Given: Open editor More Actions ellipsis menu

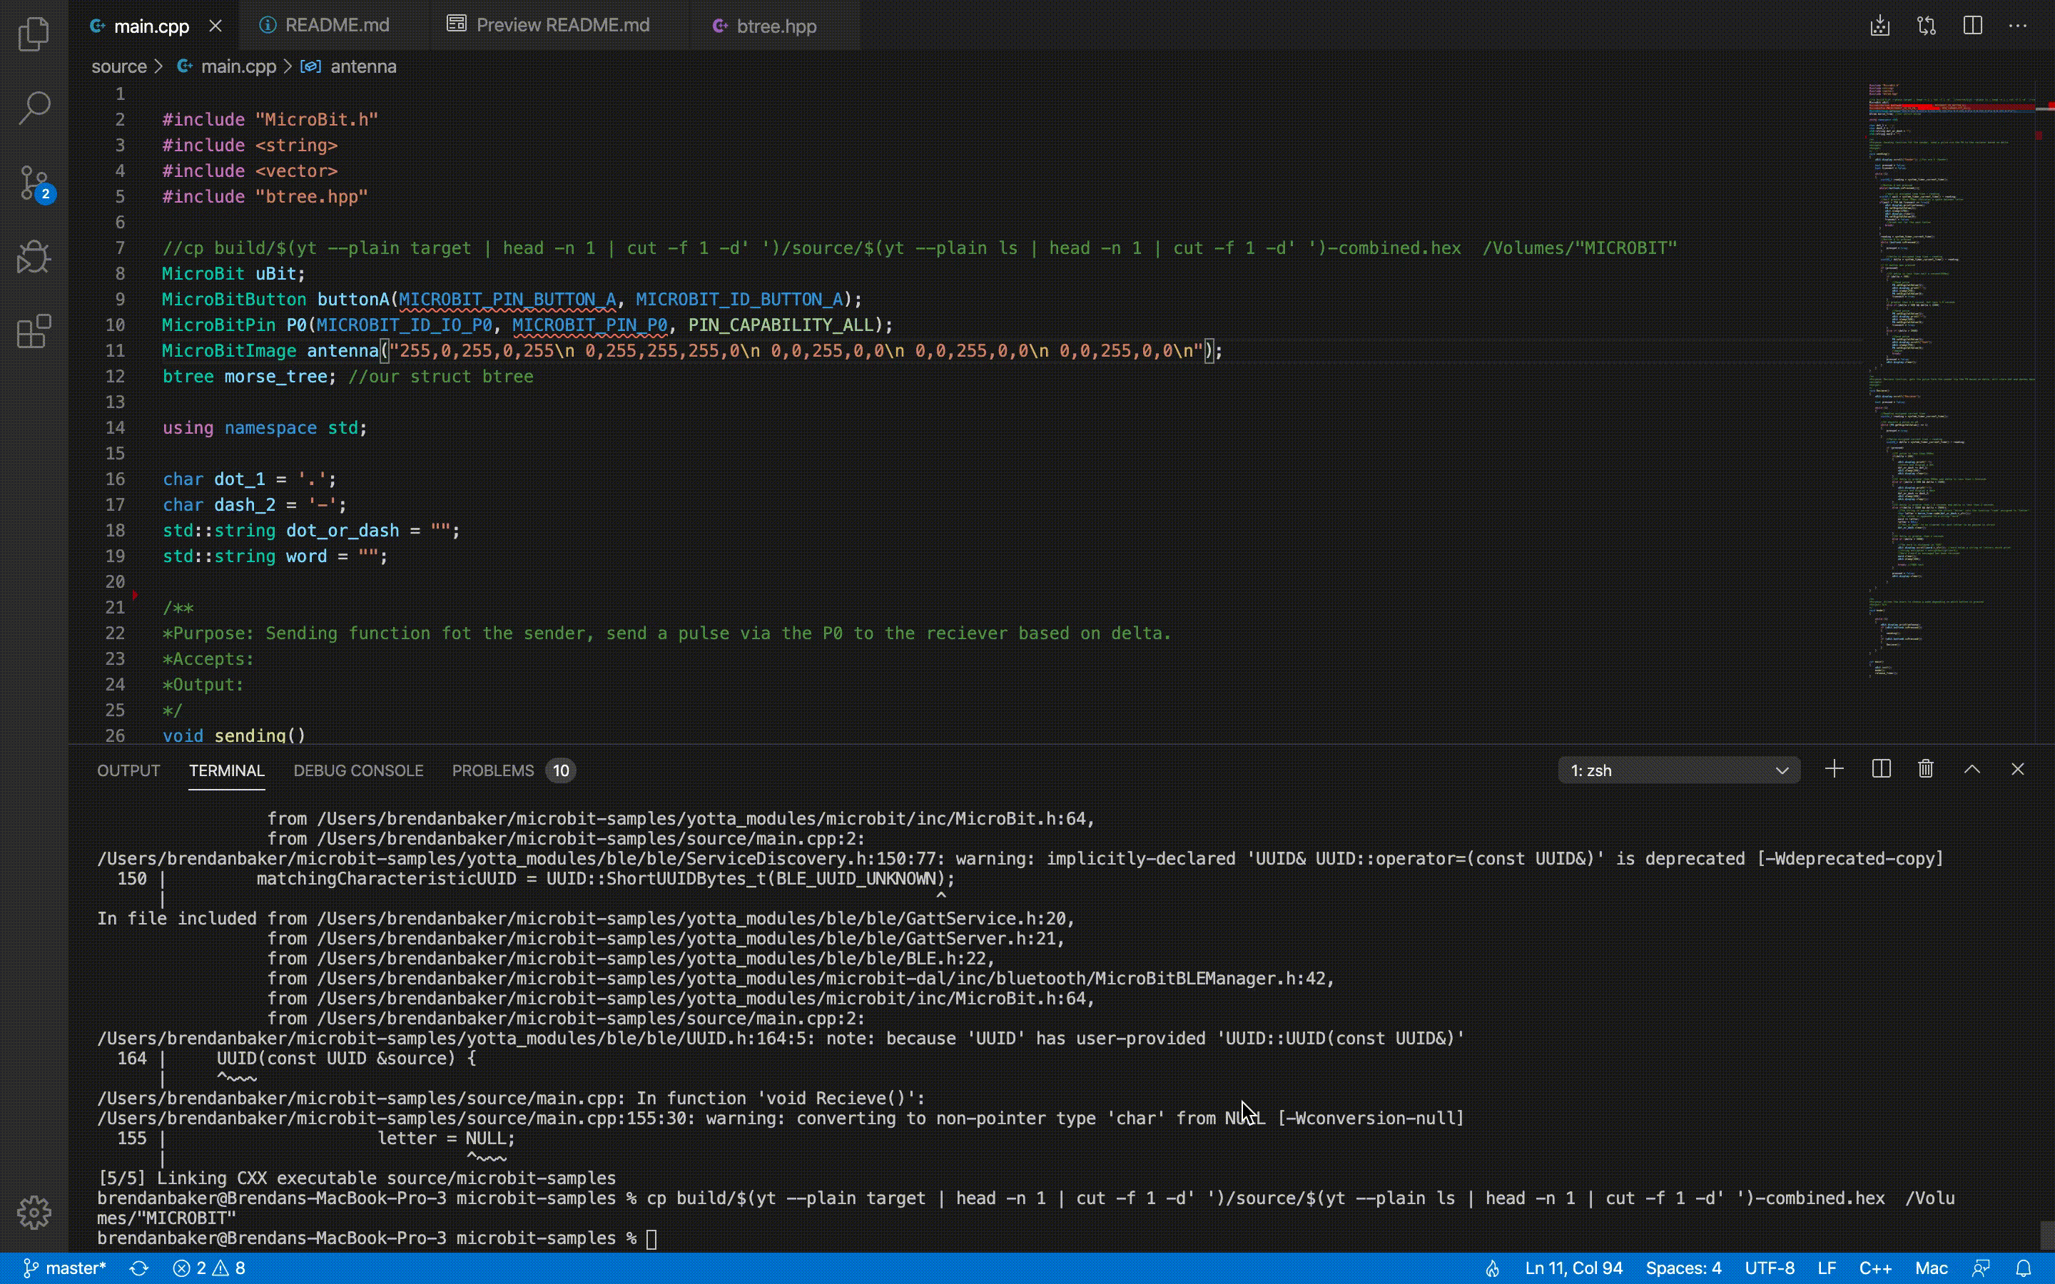Looking at the screenshot, I should (2018, 26).
